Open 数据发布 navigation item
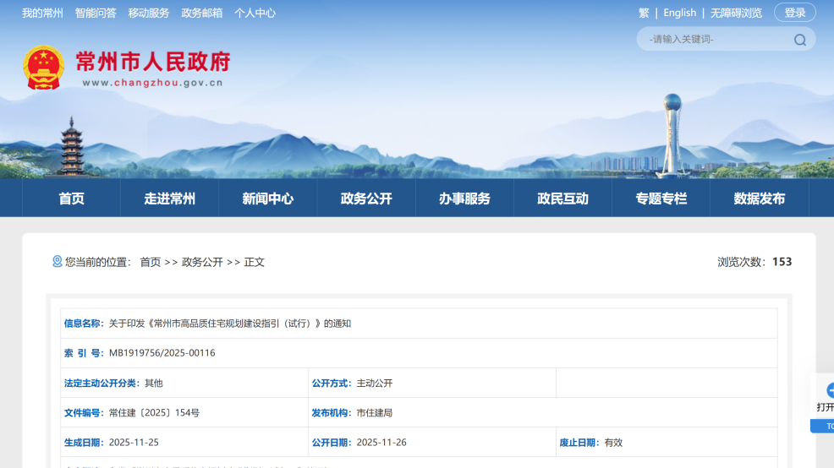Image resolution: width=834 pixels, height=468 pixels. click(759, 199)
